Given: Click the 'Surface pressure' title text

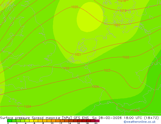Looking at the screenshot, I should tap(15, 118).
